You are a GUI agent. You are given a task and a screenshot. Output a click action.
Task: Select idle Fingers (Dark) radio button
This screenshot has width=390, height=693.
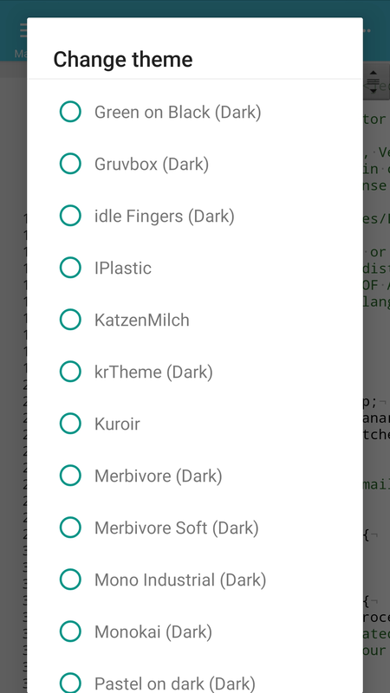pyautogui.click(x=70, y=216)
